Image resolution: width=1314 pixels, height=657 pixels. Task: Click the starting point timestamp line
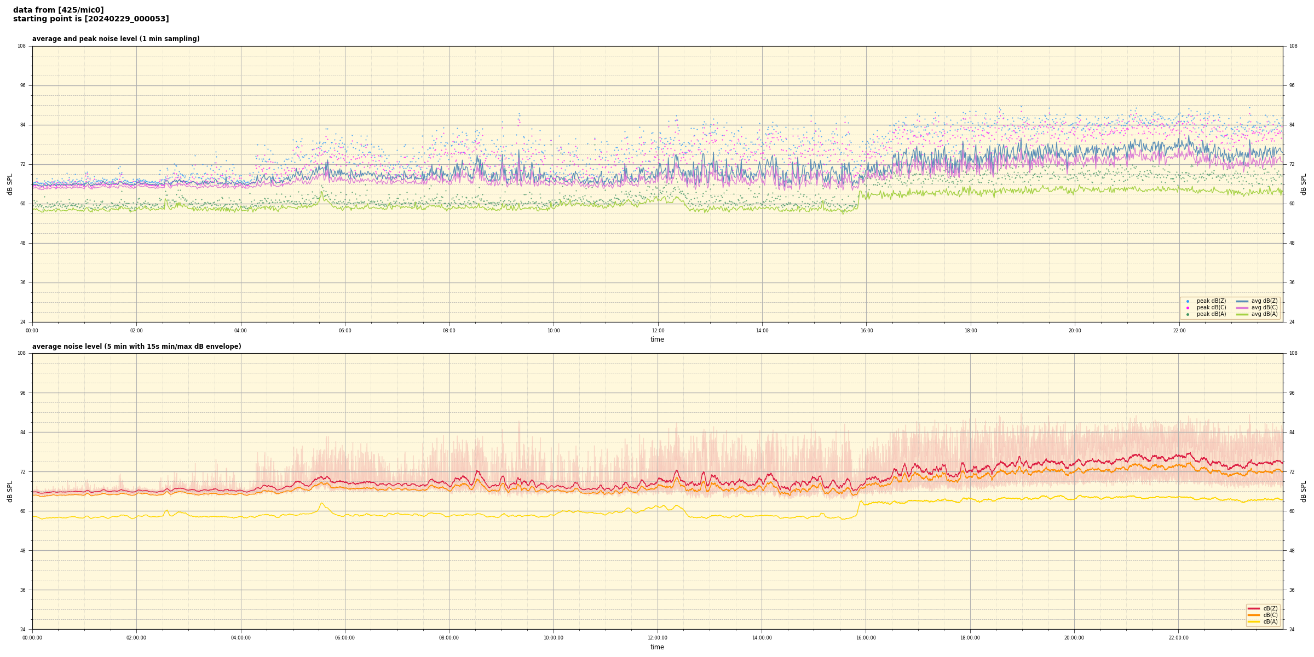91,19
